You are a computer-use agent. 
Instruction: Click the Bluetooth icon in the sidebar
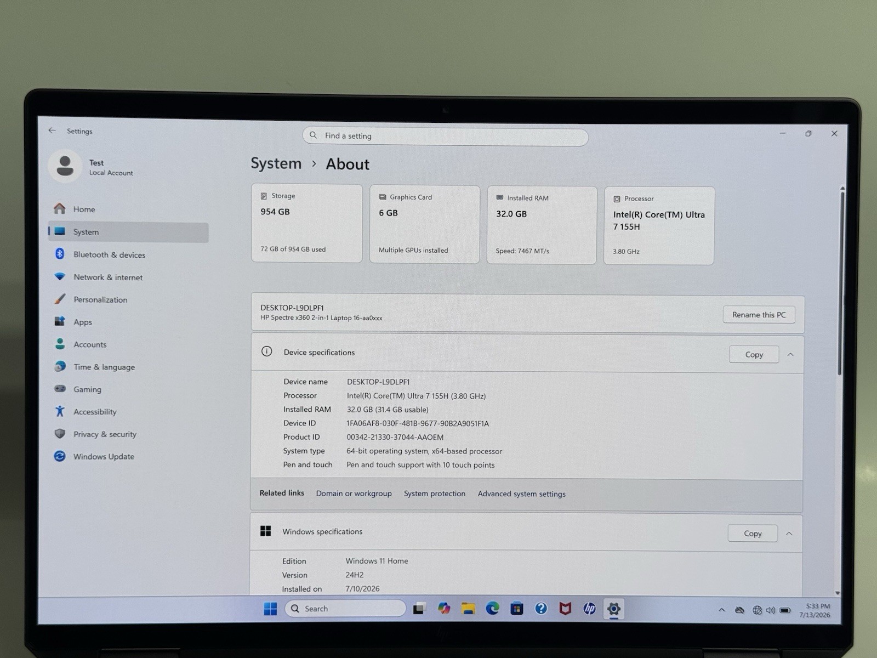pyautogui.click(x=60, y=254)
